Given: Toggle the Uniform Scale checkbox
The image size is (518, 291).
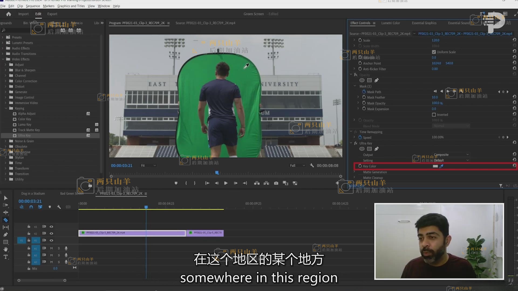Looking at the screenshot, I should pyautogui.click(x=434, y=52).
